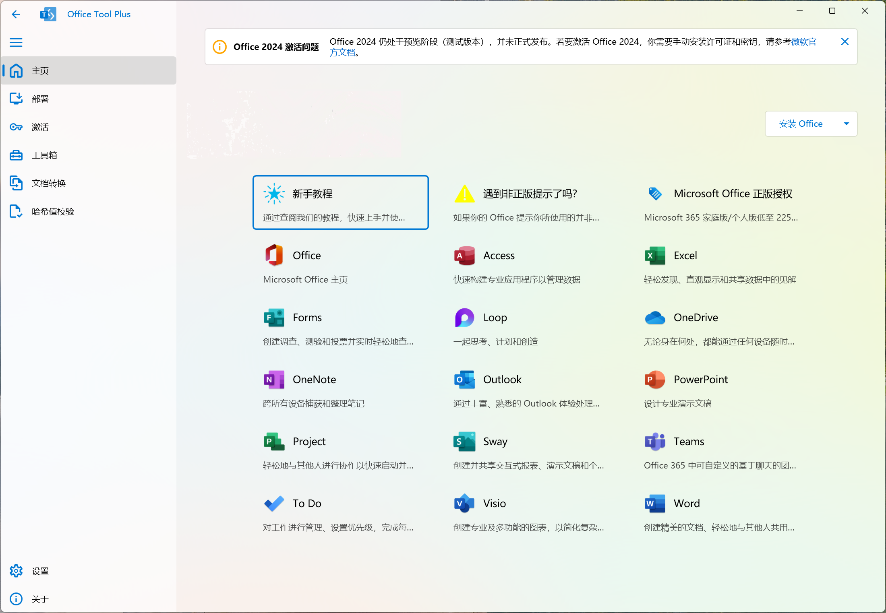This screenshot has height=613, width=886.
Task: Click the Sway description 创建并共享交互式报表
Action: [x=528, y=466]
